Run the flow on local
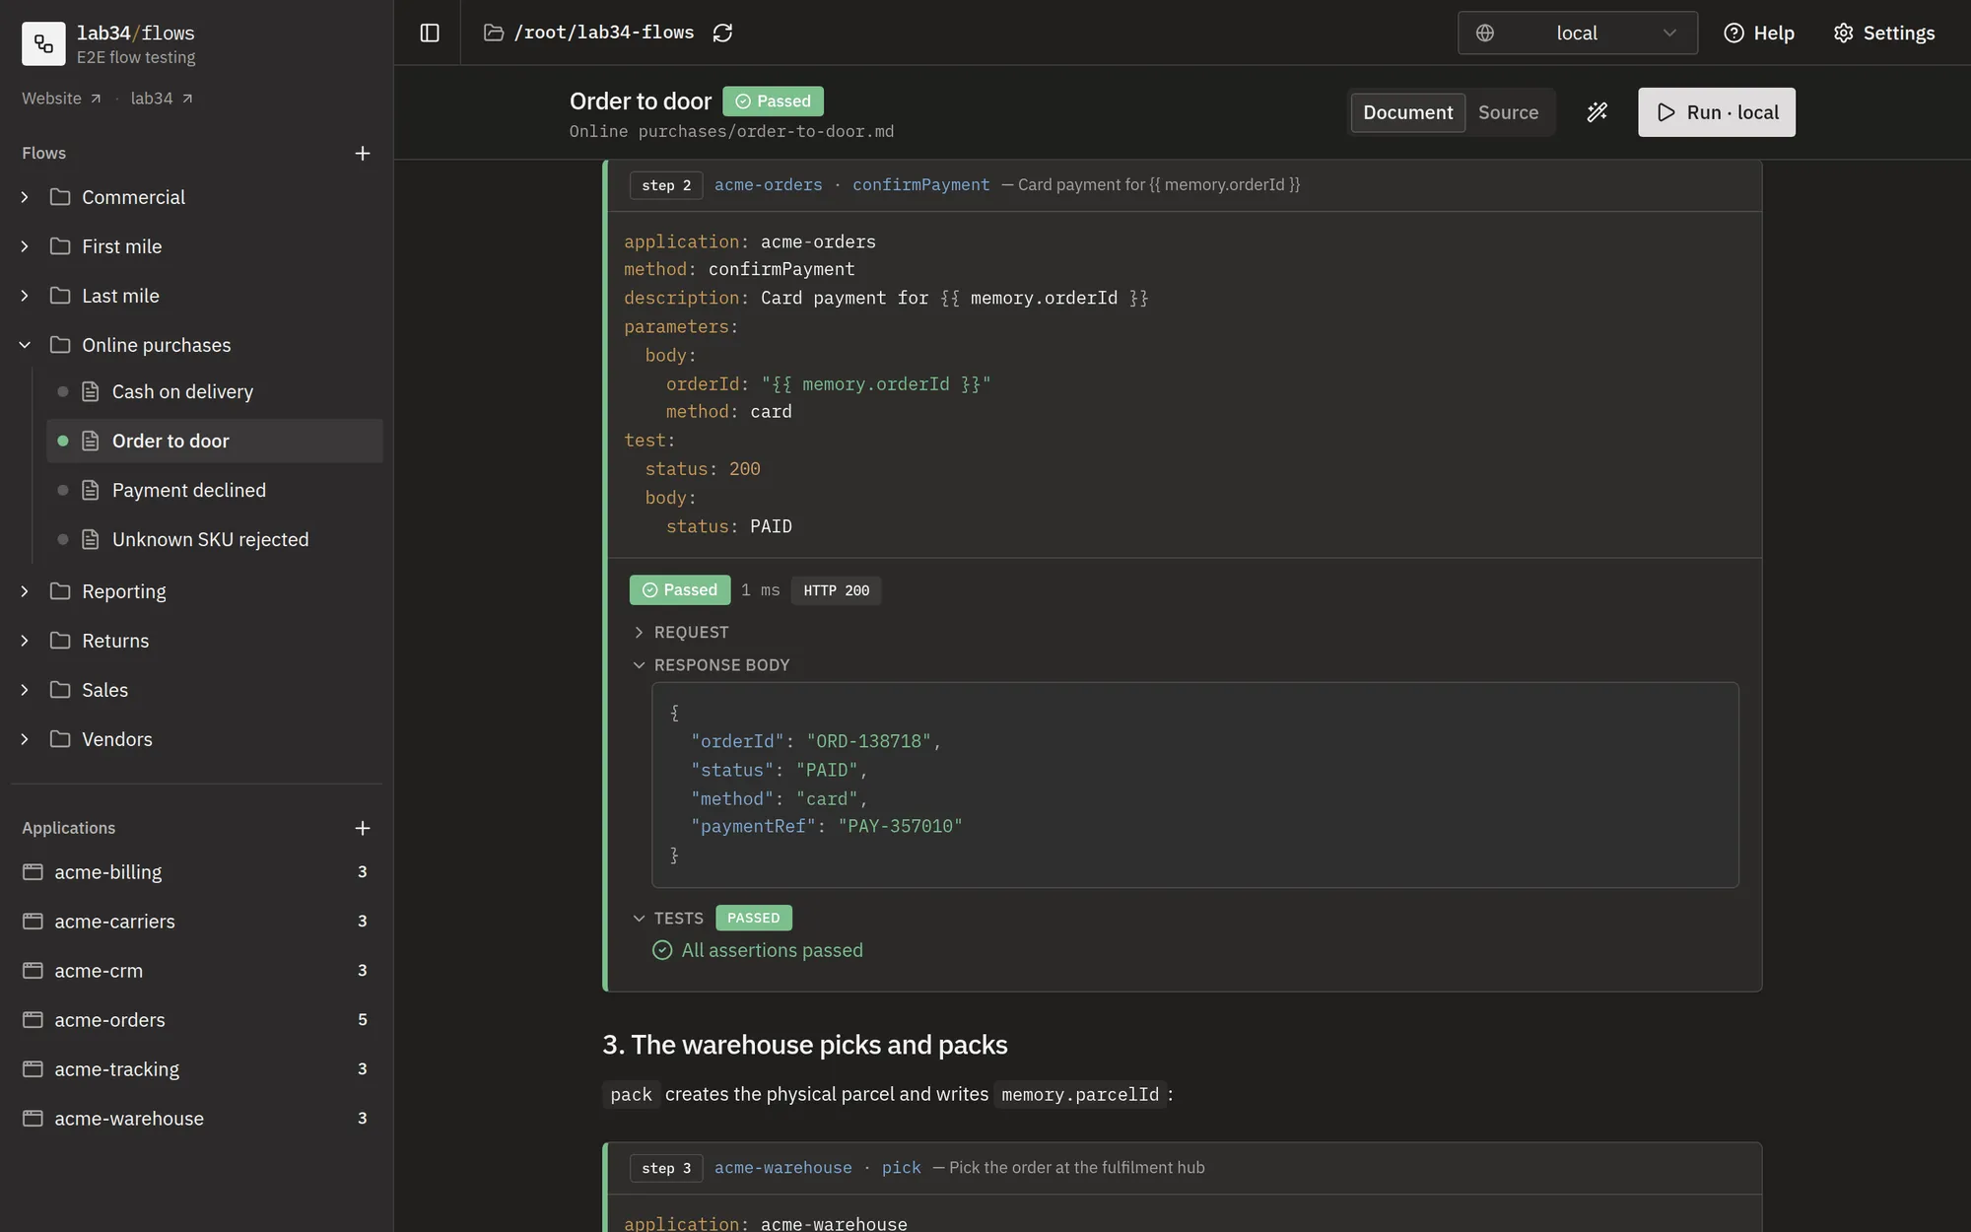 point(1716,112)
